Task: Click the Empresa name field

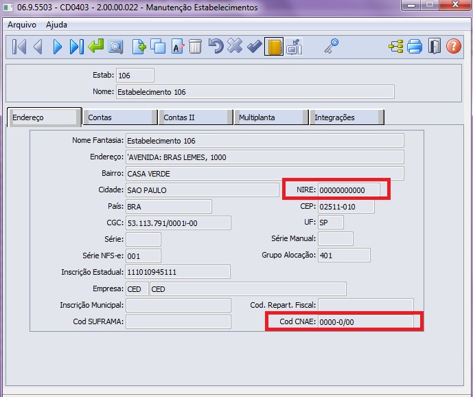Action: [248, 289]
